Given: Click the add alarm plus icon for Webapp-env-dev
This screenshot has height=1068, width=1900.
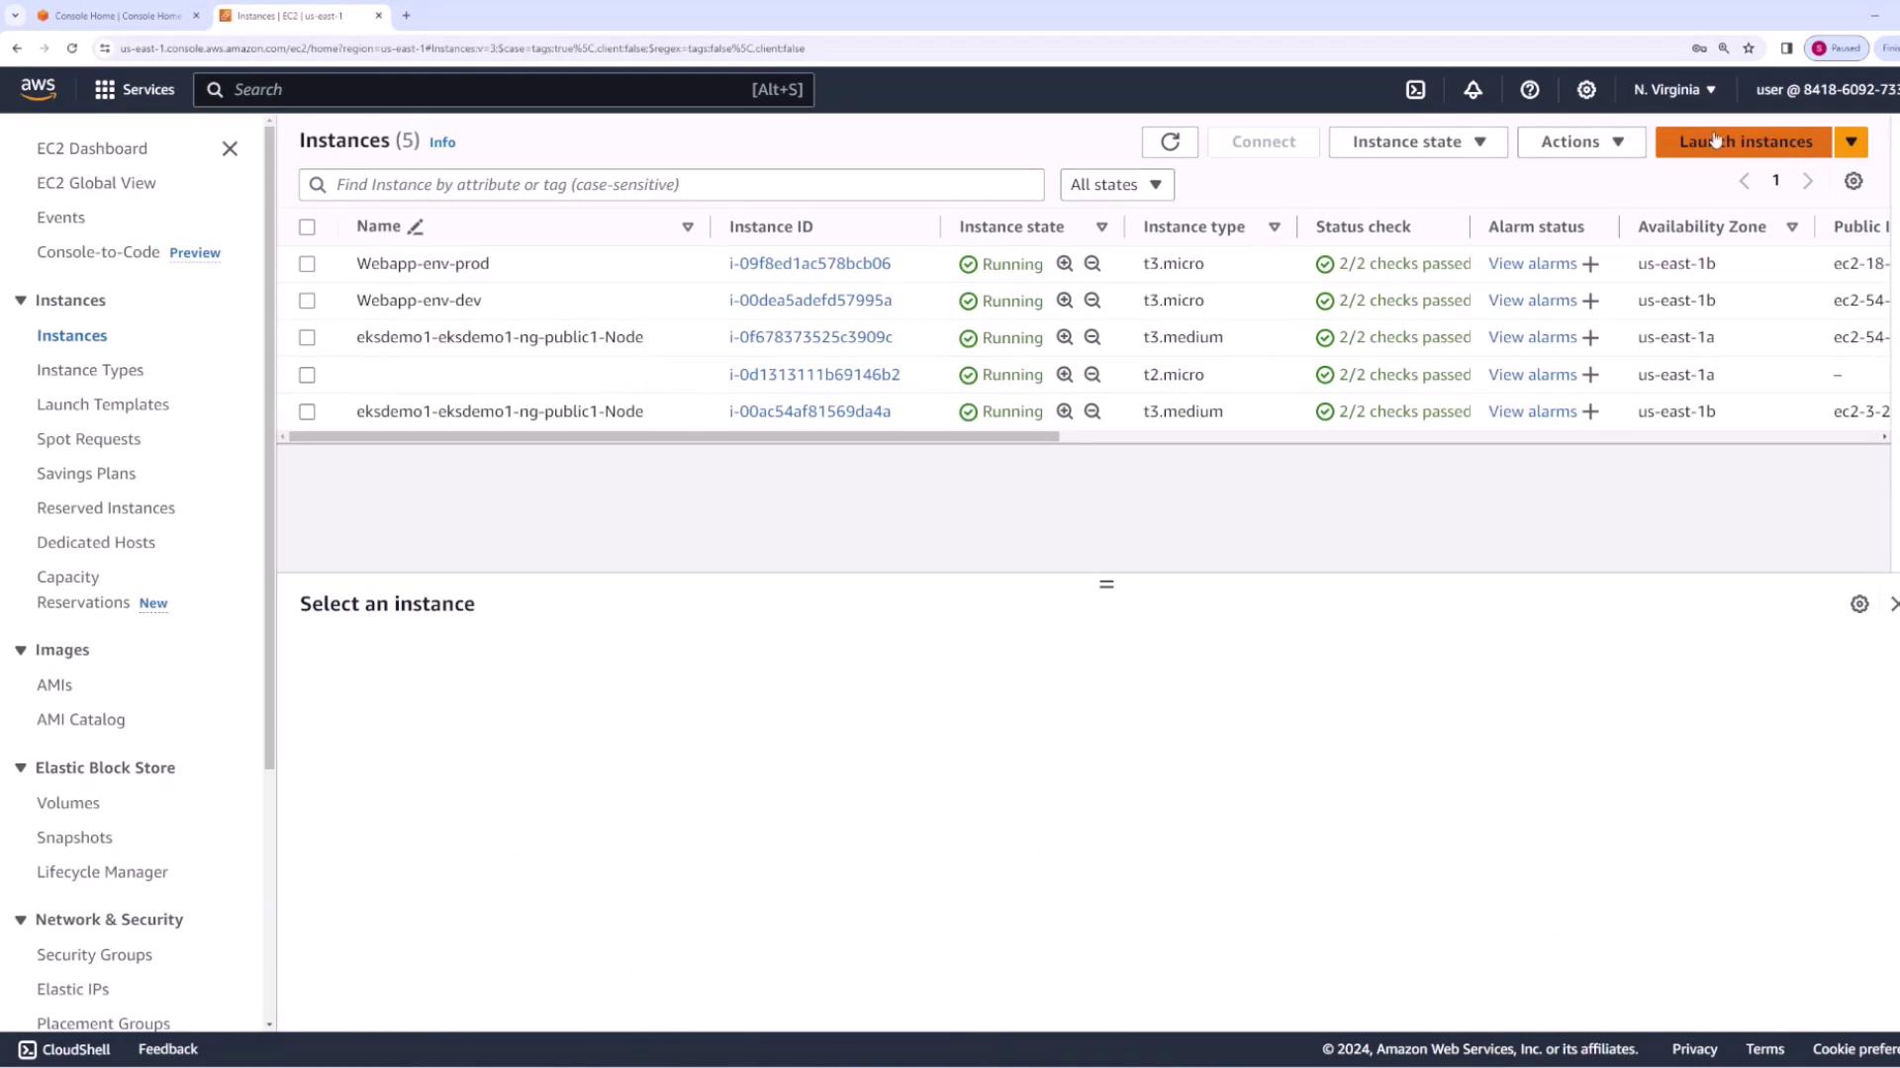Looking at the screenshot, I should (1590, 301).
